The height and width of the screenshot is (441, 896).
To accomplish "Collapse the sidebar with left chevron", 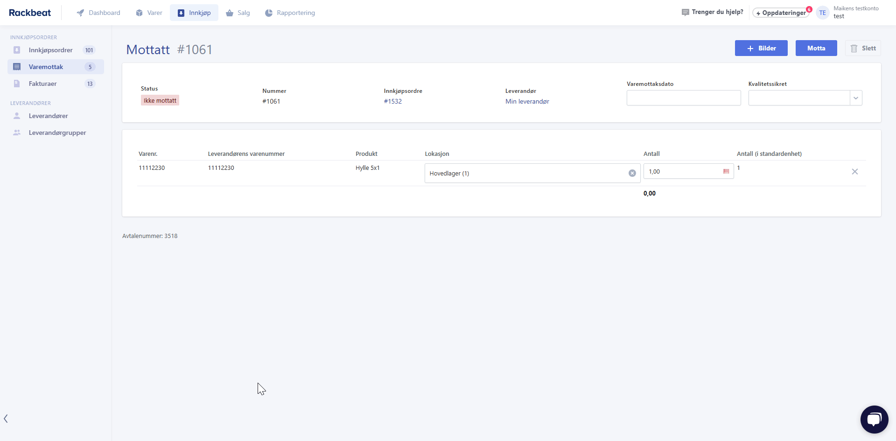I will 6,419.
